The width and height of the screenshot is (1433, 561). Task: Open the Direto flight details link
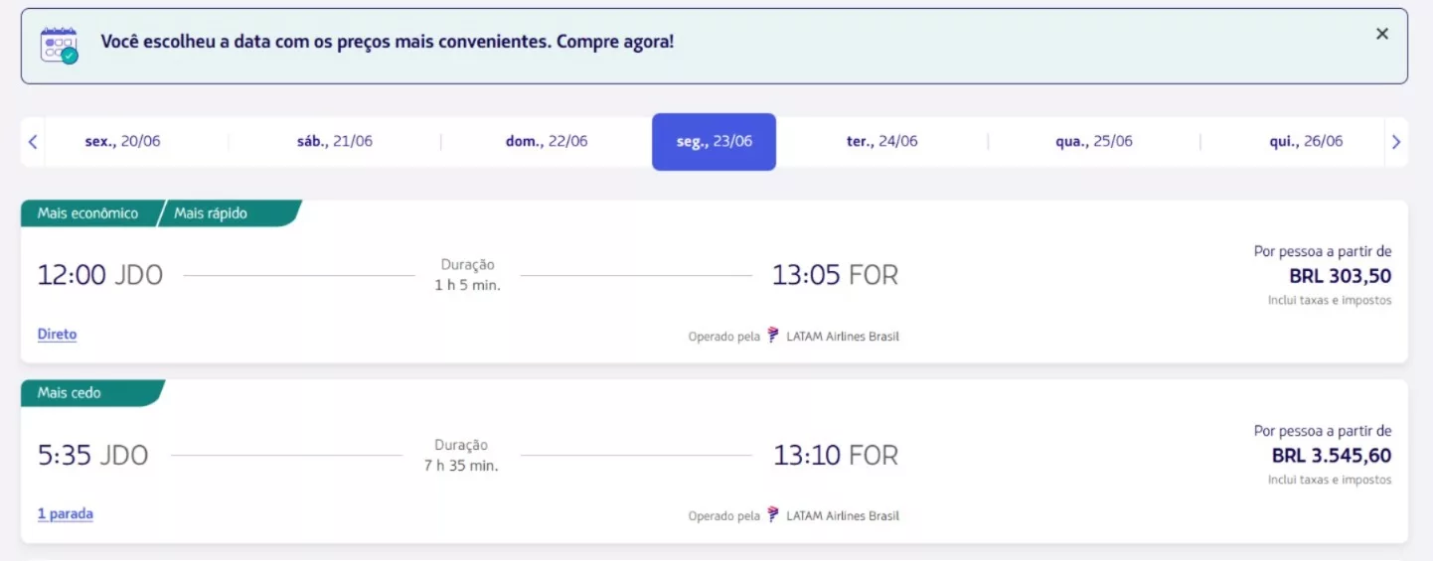pyautogui.click(x=57, y=335)
